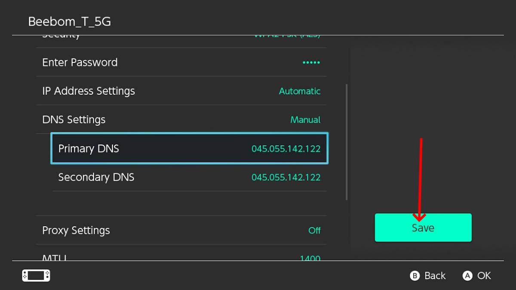The width and height of the screenshot is (516, 290).
Task: Click the settings list vertical scrollbar
Action: click(x=347, y=142)
